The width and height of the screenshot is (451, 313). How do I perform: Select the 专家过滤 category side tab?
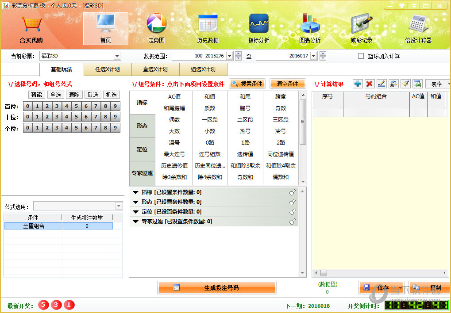pos(142,173)
